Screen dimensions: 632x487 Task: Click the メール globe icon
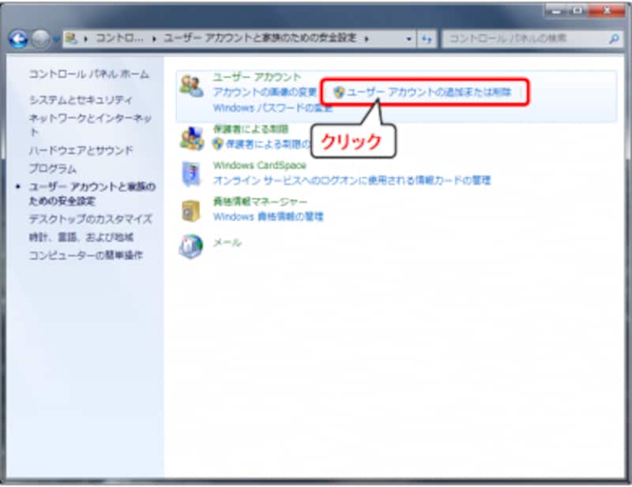tap(190, 246)
